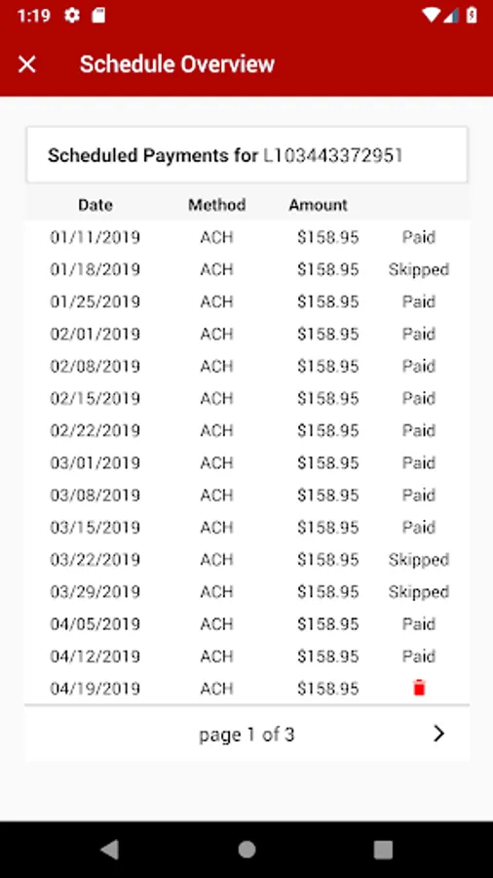The width and height of the screenshot is (493, 878).
Task: Select the 03/22/2019 skipped payment row
Action: click(x=247, y=559)
